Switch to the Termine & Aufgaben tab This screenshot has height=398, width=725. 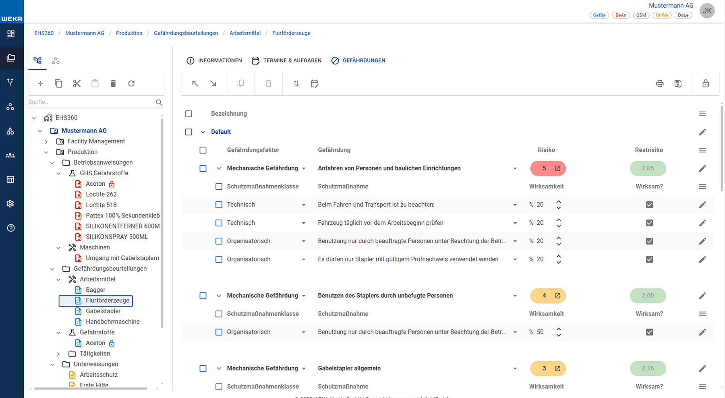tap(287, 60)
